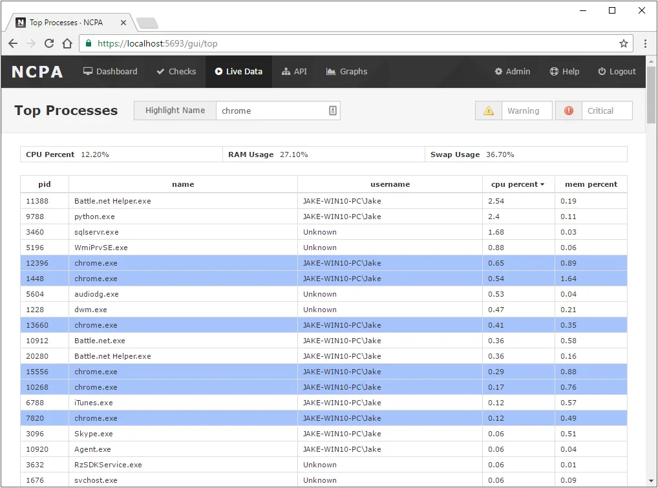Open the Graphs section
This screenshot has width=658, height=488.
346,72
